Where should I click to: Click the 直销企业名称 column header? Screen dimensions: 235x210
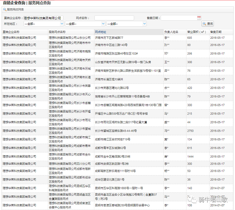pos(11,32)
